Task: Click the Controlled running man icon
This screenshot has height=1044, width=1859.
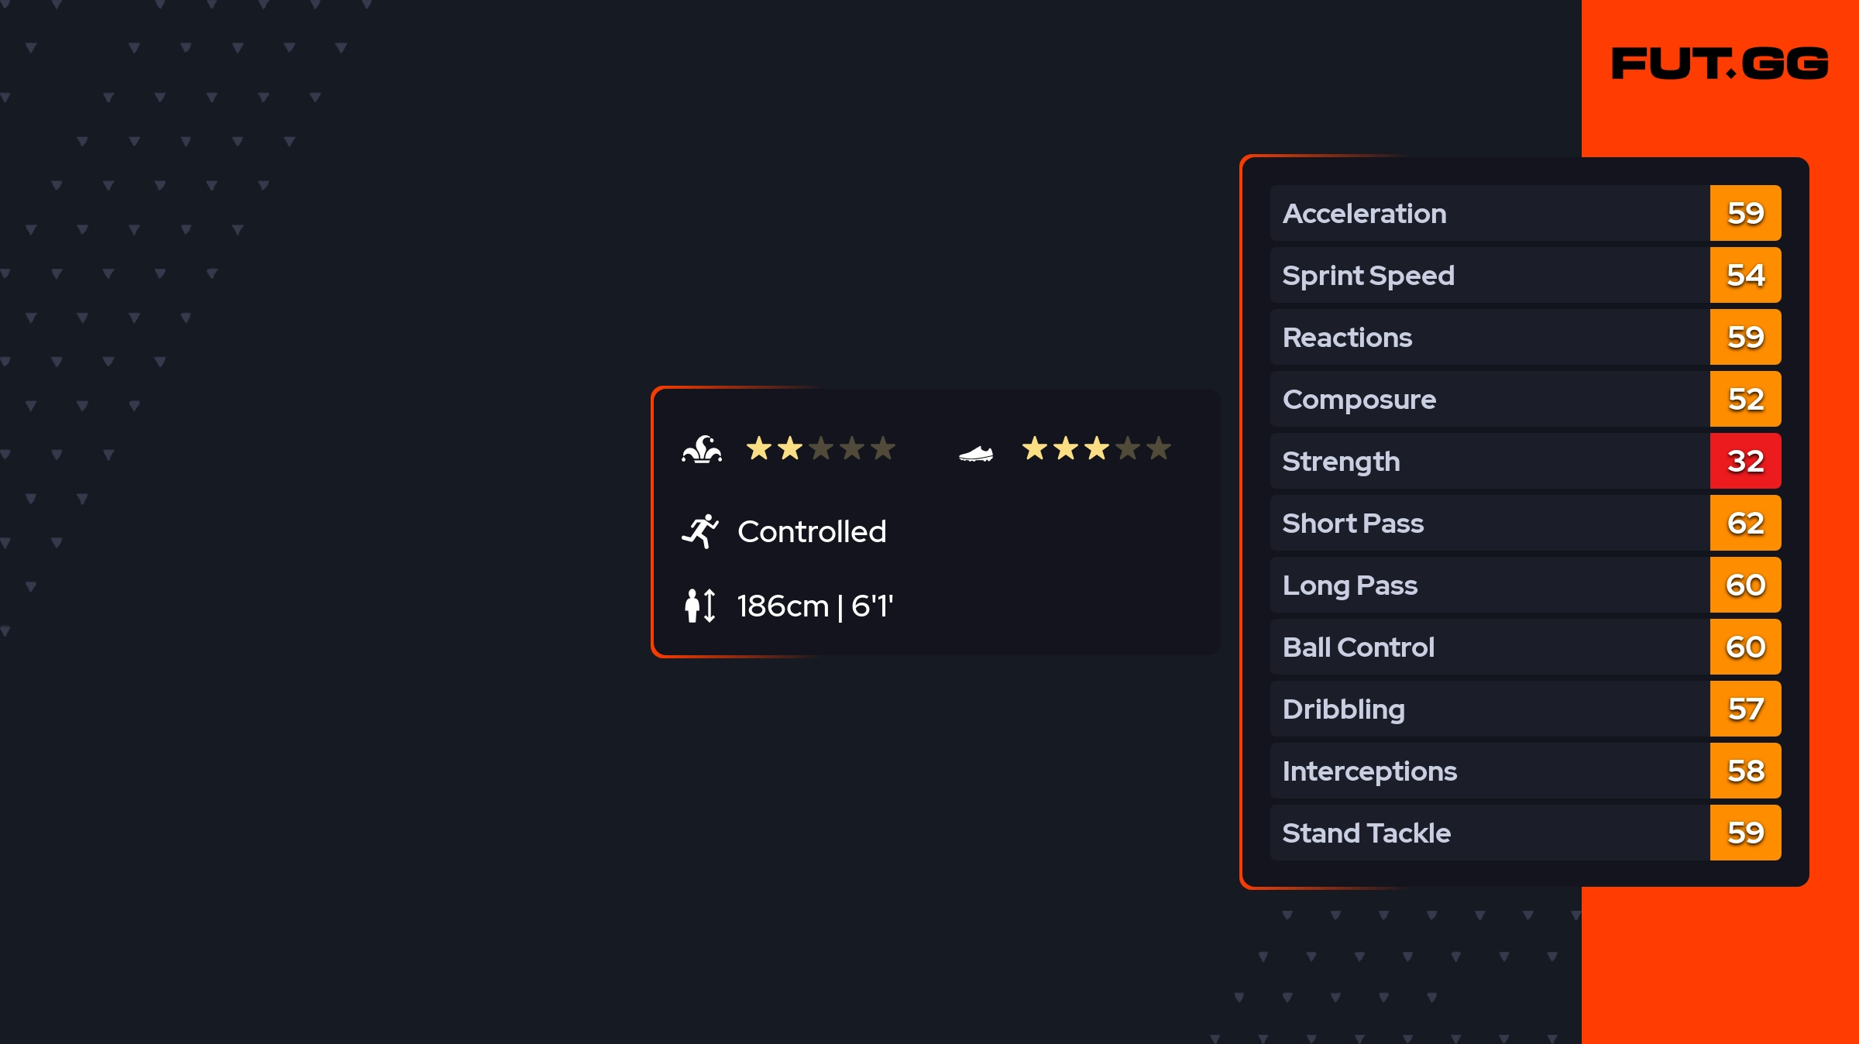Action: point(700,531)
